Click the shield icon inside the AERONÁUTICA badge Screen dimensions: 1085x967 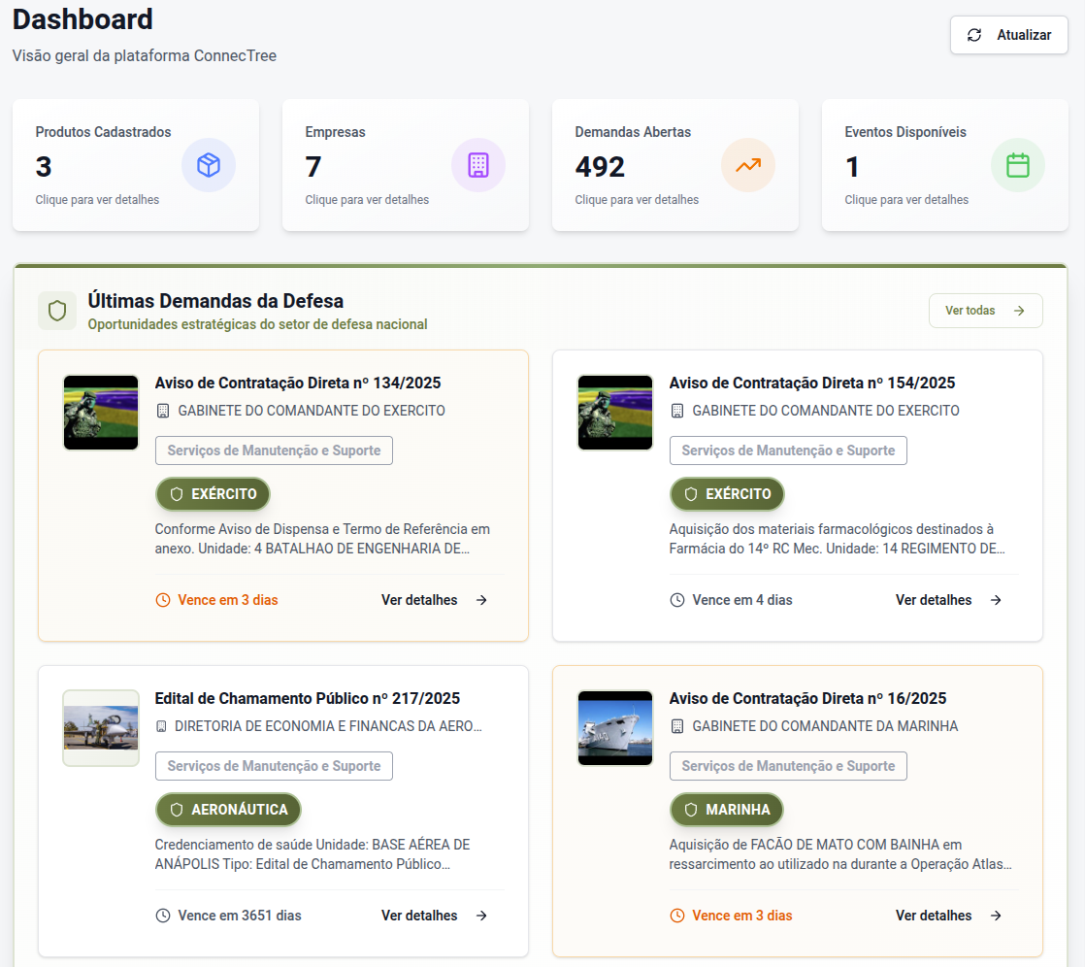pyautogui.click(x=178, y=809)
